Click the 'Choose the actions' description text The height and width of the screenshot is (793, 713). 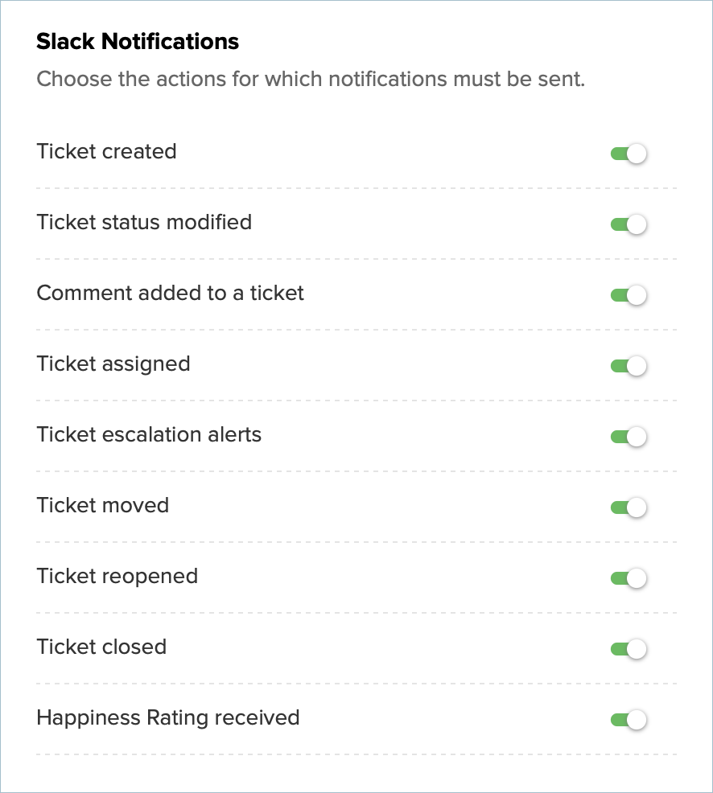[311, 80]
